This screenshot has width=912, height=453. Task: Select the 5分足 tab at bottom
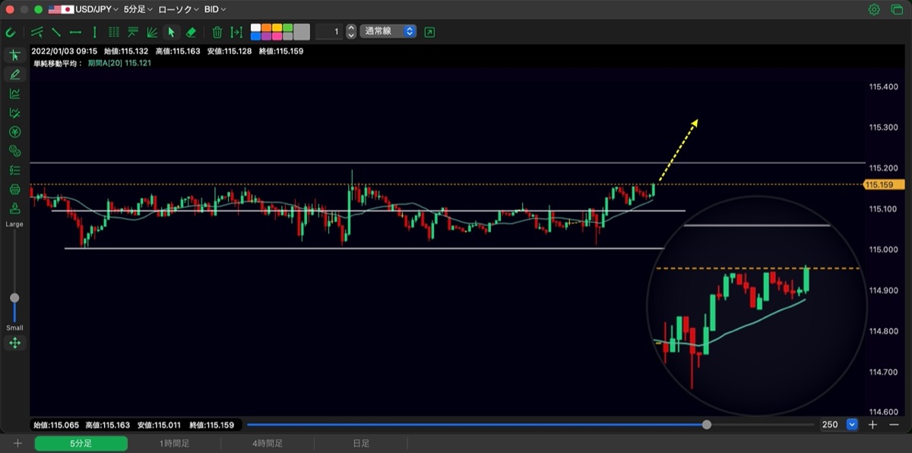81,443
